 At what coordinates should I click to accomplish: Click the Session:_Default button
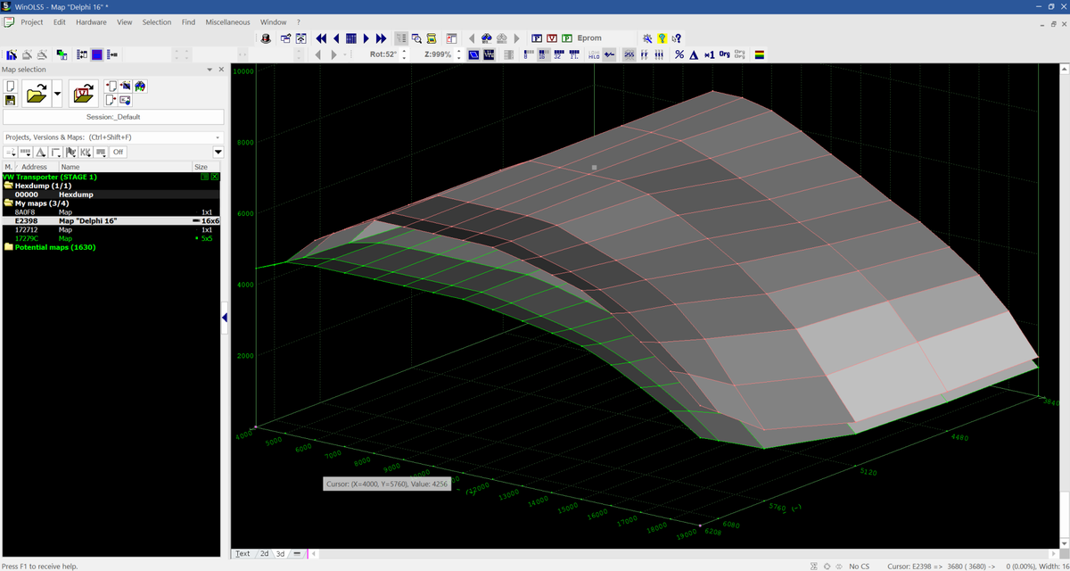coord(113,117)
